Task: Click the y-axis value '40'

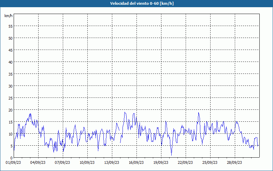Action: coord(11,62)
